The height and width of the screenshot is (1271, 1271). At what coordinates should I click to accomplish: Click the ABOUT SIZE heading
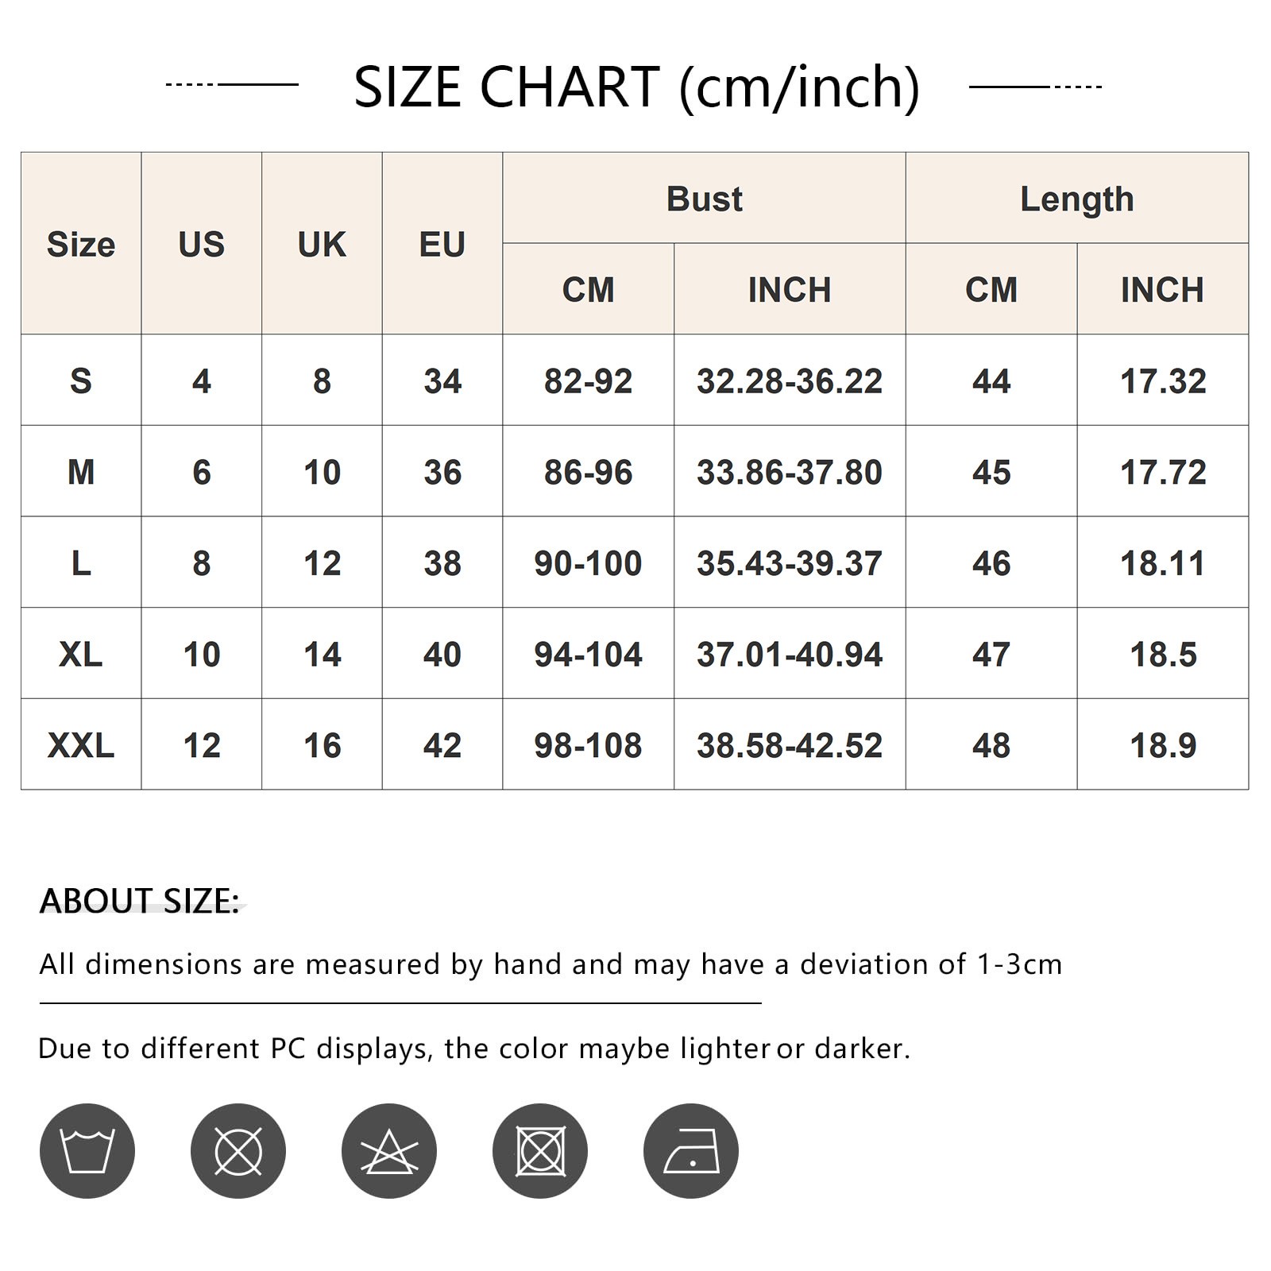coord(140,901)
